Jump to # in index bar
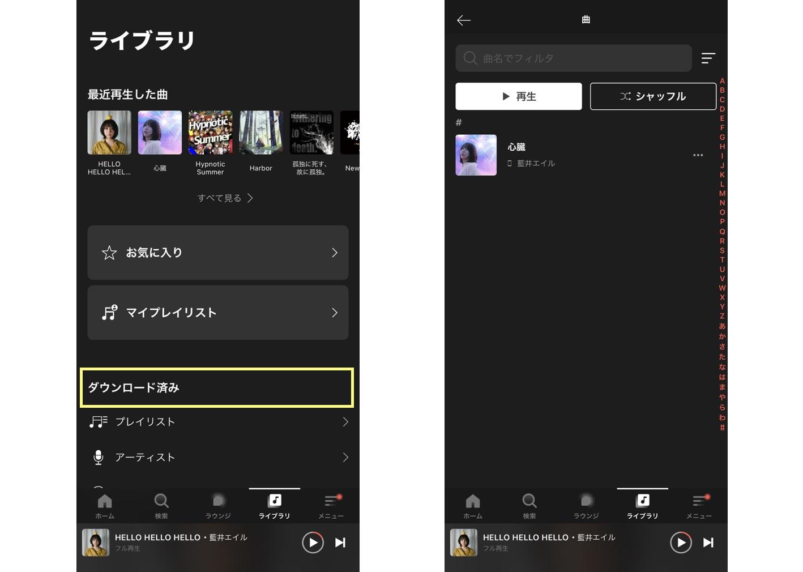This screenshot has height=572, width=803. (x=722, y=428)
